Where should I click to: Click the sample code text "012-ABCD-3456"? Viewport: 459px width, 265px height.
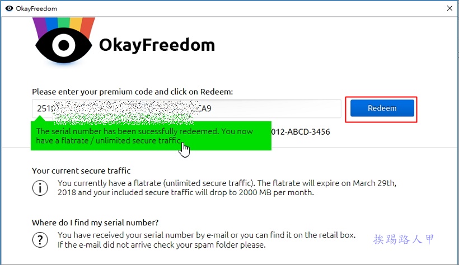pos(301,132)
